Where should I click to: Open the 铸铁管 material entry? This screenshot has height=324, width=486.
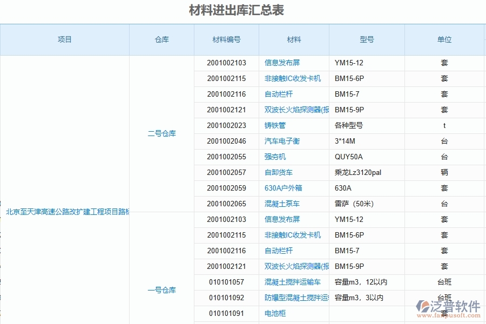[276, 125]
